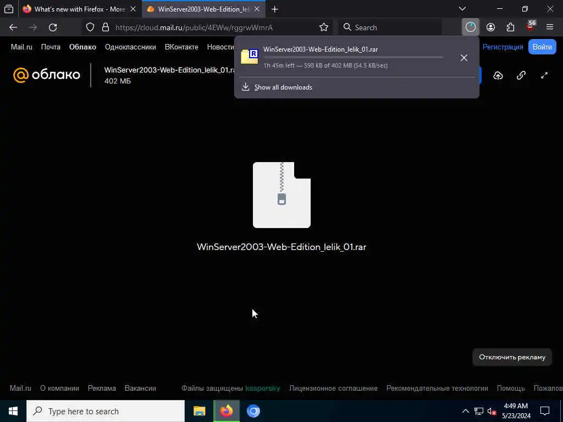Open the extensions puzzle icon
563x422 pixels.
(x=510, y=27)
